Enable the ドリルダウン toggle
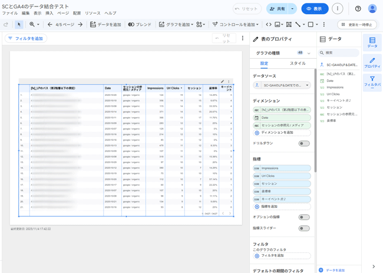Viewport: 383px width, 273px height. point(303,143)
